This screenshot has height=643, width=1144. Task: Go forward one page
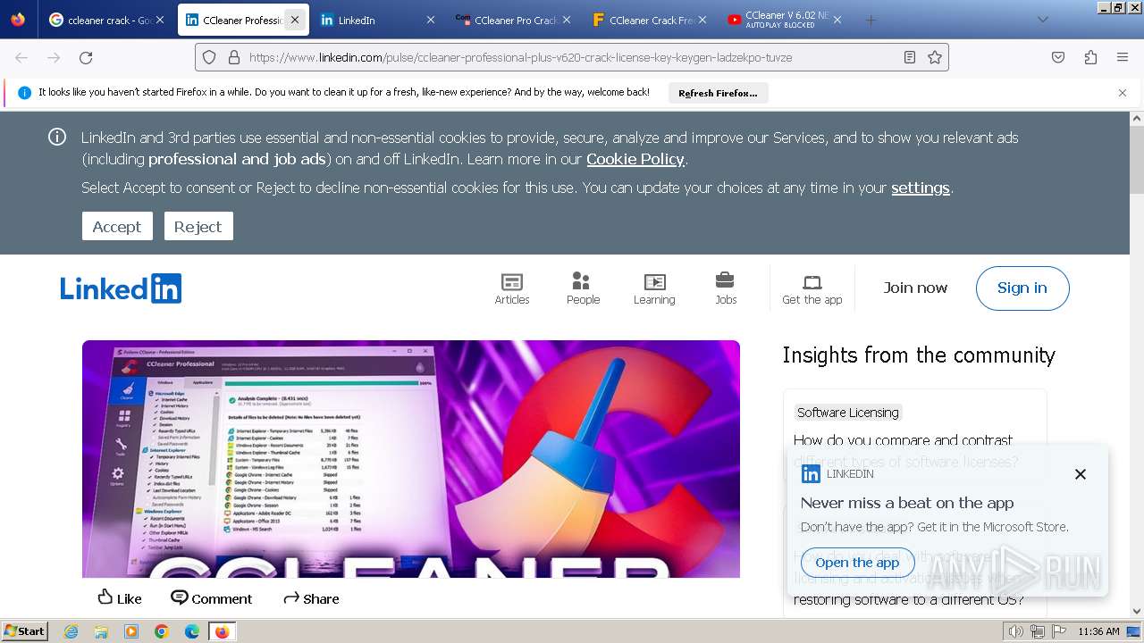[x=54, y=57]
